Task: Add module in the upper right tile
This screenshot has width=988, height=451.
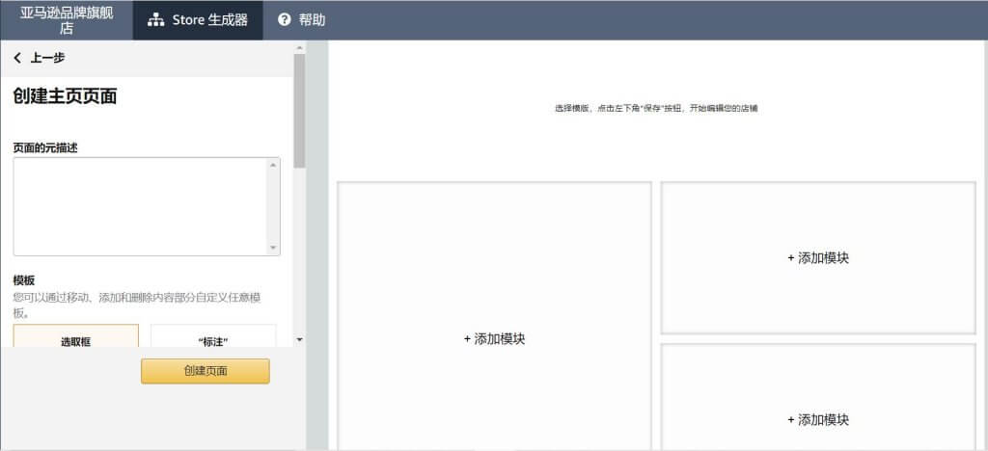Action: (818, 258)
